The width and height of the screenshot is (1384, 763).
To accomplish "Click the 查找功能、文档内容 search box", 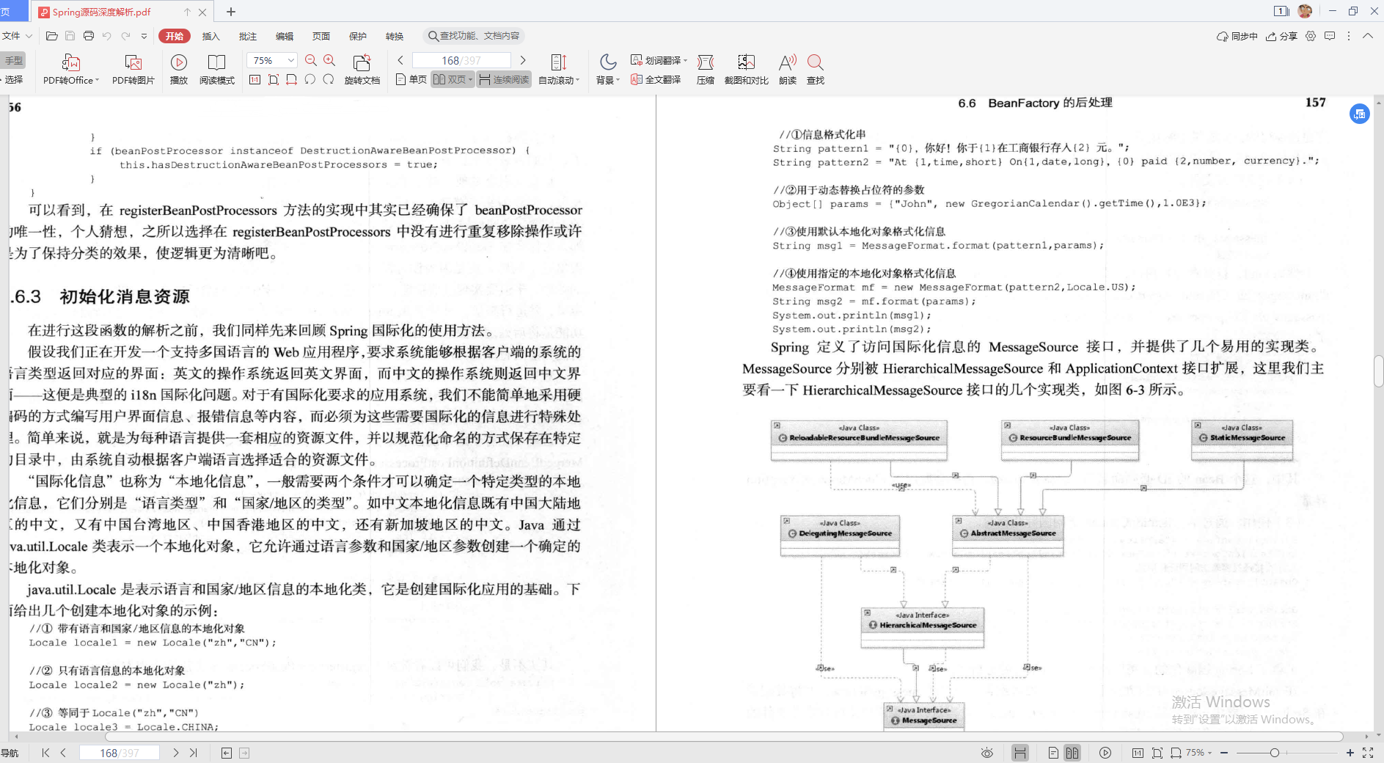I will [475, 36].
